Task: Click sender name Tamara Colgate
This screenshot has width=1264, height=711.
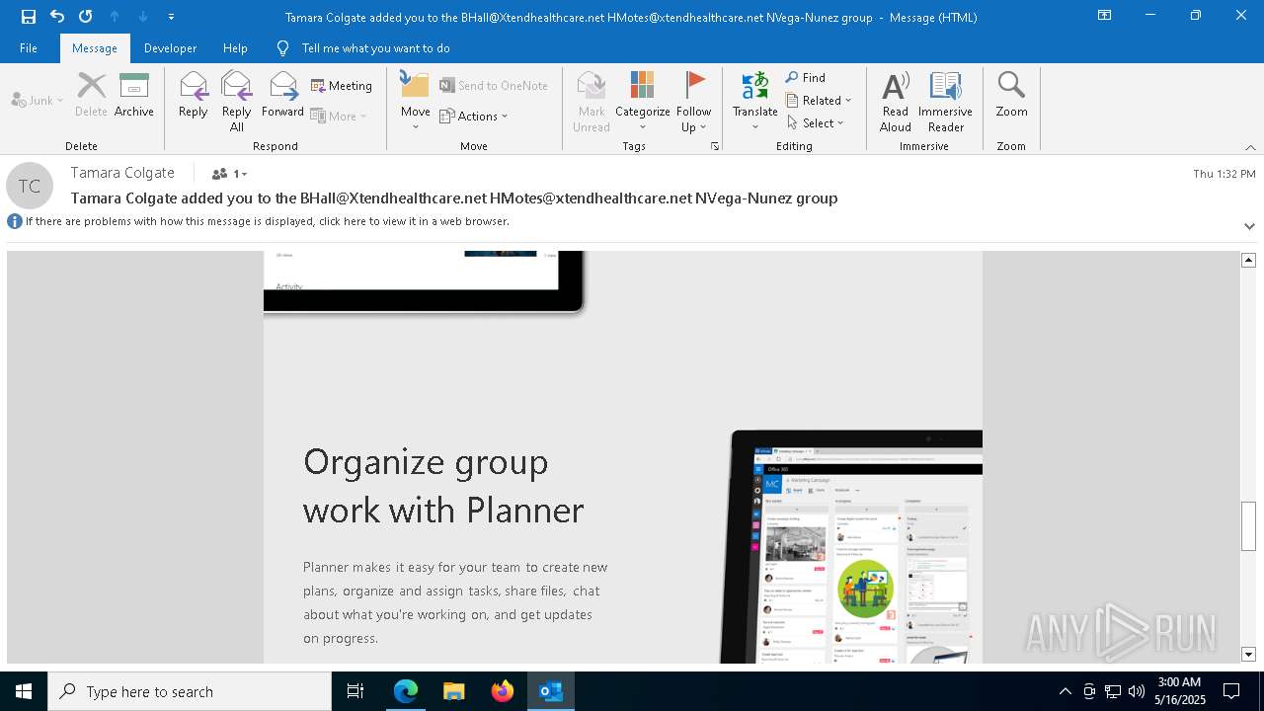Action: (x=122, y=173)
